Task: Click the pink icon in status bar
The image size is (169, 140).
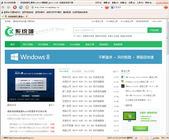Action: pos(142,138)
